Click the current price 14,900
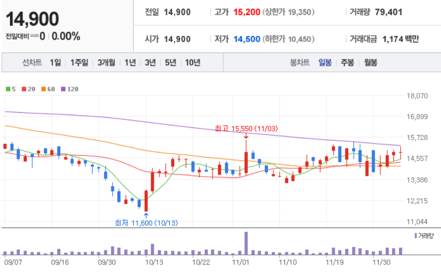441x277 pixels. tap(32, 19)
